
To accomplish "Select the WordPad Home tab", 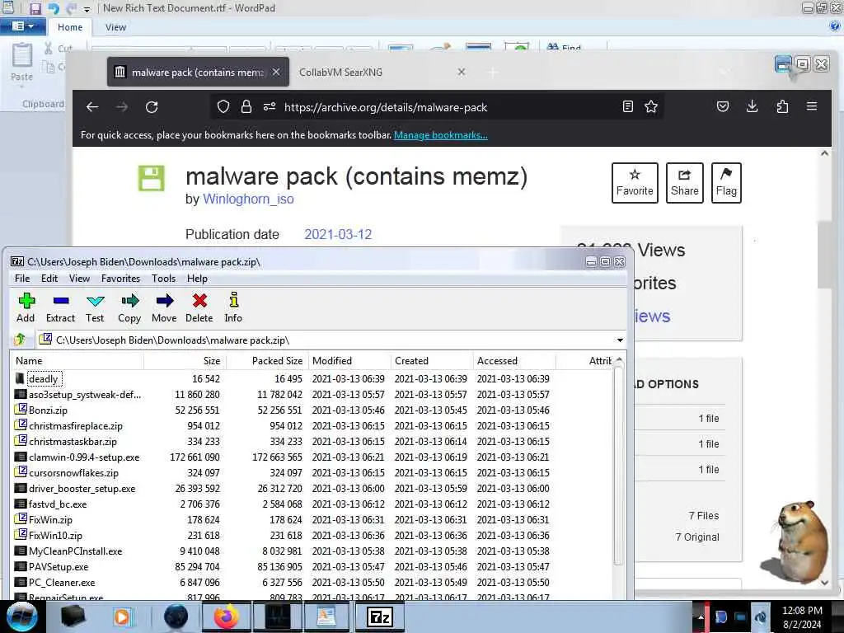I will click(70, 27).
